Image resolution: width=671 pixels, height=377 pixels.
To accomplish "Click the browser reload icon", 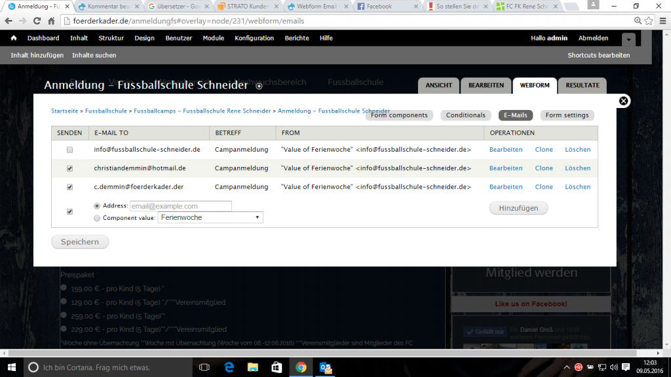I will click(38, 21).
